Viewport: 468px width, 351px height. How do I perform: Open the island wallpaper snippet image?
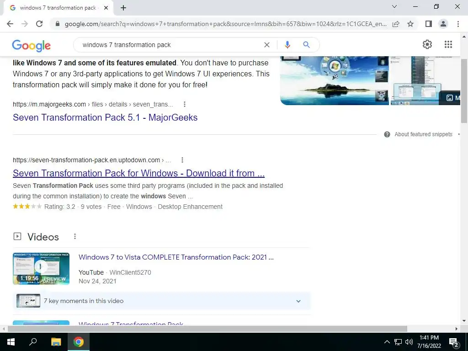(334, 80)
